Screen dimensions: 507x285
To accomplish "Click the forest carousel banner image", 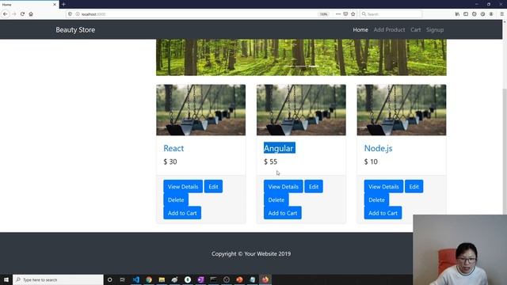I will tap(301, 58).
